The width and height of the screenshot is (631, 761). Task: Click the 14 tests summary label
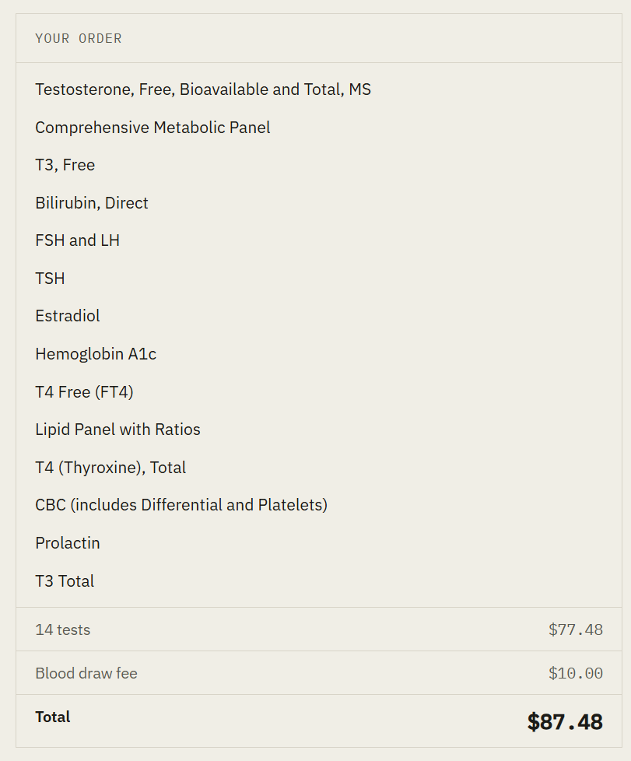[62, 630]
